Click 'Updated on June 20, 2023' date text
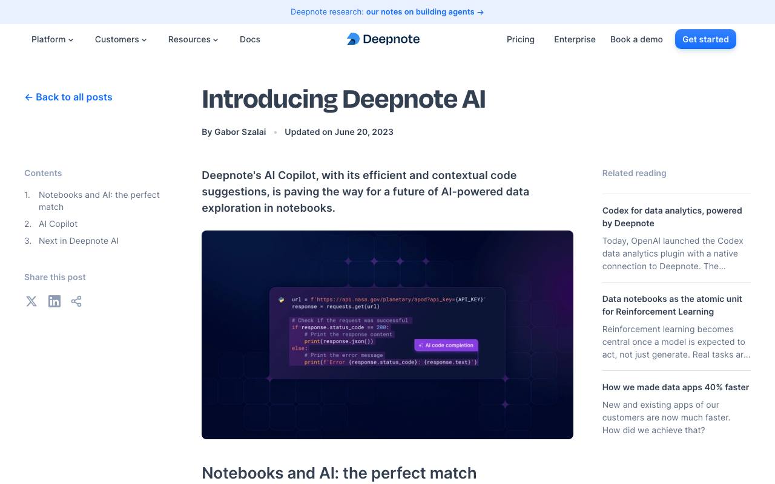775x484 pixels. coord(339,132)
